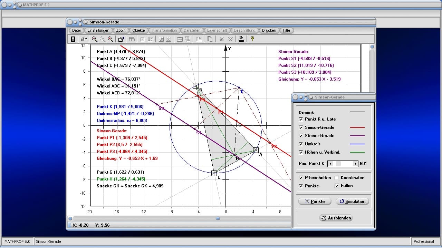Uncheck the Steiner-Gerade checkbox
This screenshot has width=442, height=248.
(x=301, y=136)
